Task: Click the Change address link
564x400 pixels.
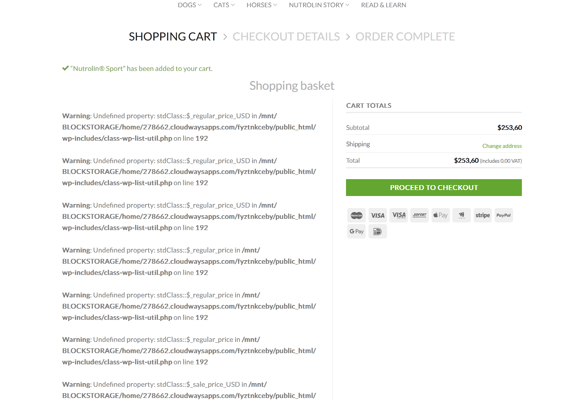Action: point(502,146)
